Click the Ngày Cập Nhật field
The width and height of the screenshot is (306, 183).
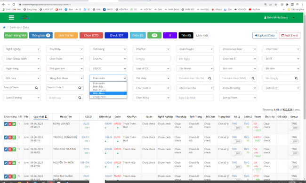point(195,98)
